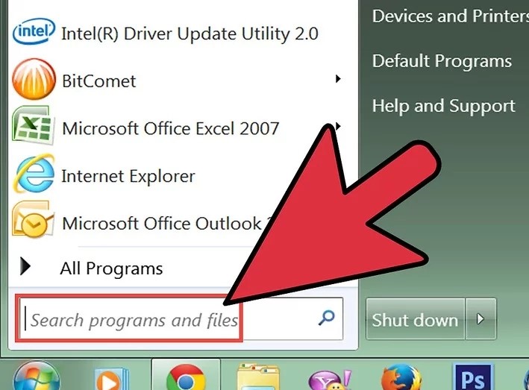Expand the BitComet submenu arrow
This screenshot has width=529, height=390.
coord(338,79)
